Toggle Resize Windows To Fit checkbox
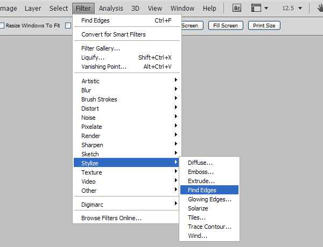This screenshot has width=323, height=247. click(3, 25)
